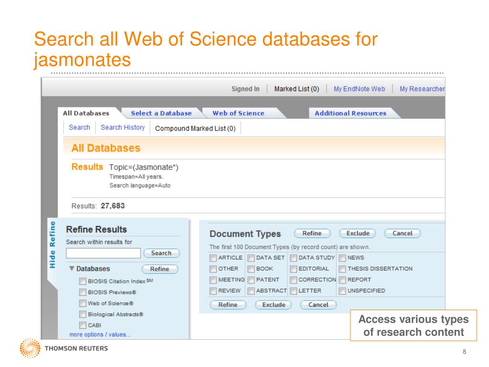Screen dimensions: 489x367
Task: Click Refine button beside Databases heading
Action: (x=160, y=269)
